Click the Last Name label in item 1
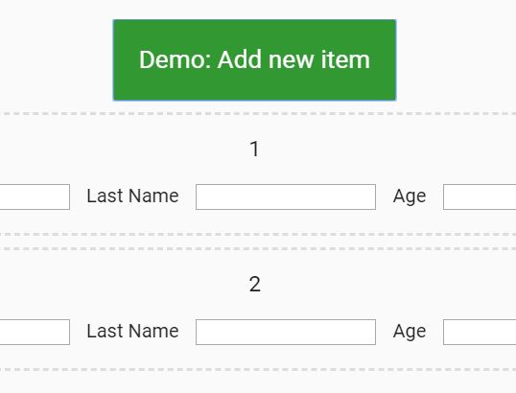Viewport: 516px width, 393px height. (132, 196)
